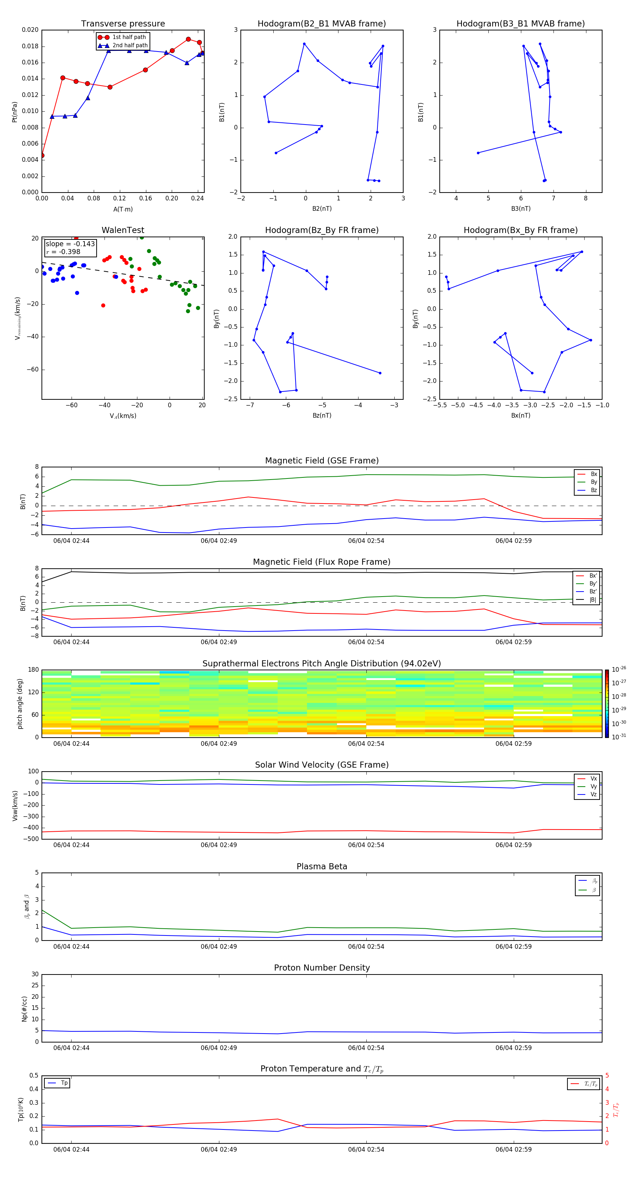Image resolution: width=644 pixels, height=1181 pixels.
Task: Click 'Proton Temperature and Te/Tp' title
Action: point(322,1069)
